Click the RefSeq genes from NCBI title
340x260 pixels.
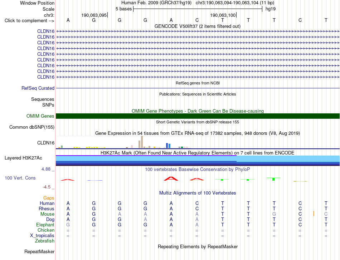click(x=198, y=83)
